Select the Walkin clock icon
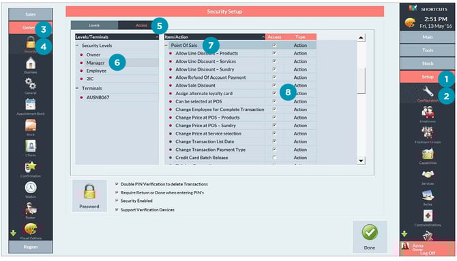Image resolution: width=457 pixels, height=261 pixels. click(x=31, y=188)
